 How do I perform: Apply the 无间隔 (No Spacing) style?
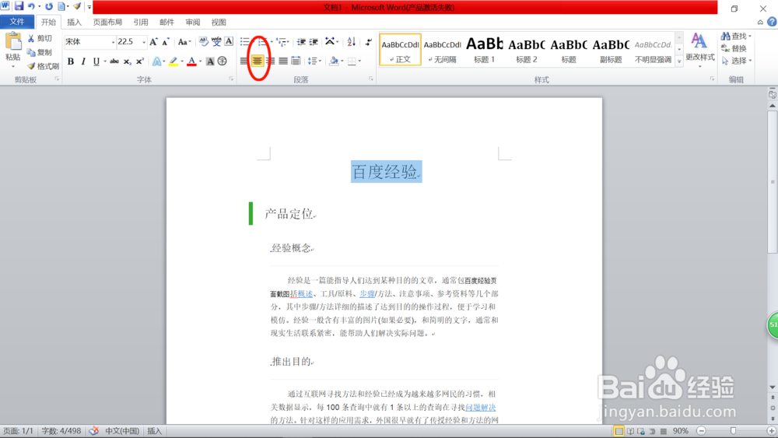pos(442,50)
